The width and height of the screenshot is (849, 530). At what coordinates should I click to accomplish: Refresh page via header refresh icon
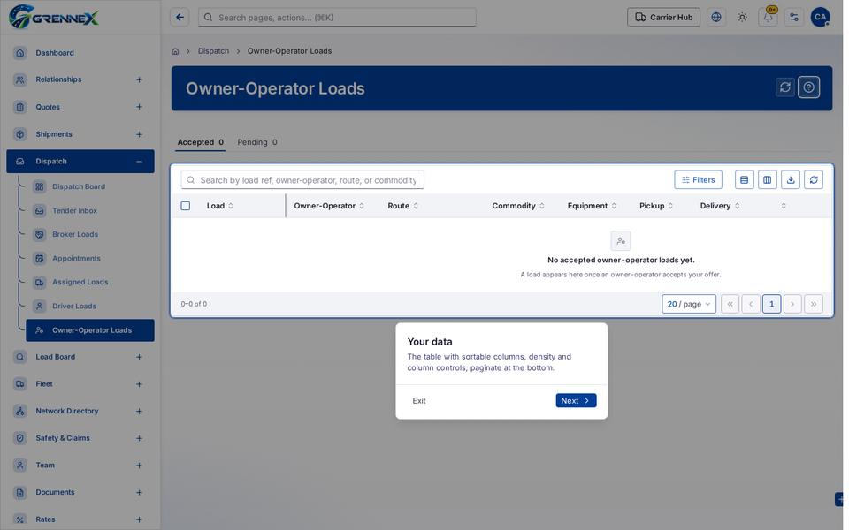tap(785, 87)
